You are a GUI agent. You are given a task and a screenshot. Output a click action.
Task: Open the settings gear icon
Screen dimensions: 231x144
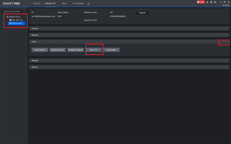pyautogui.click(x=211, y=2)
